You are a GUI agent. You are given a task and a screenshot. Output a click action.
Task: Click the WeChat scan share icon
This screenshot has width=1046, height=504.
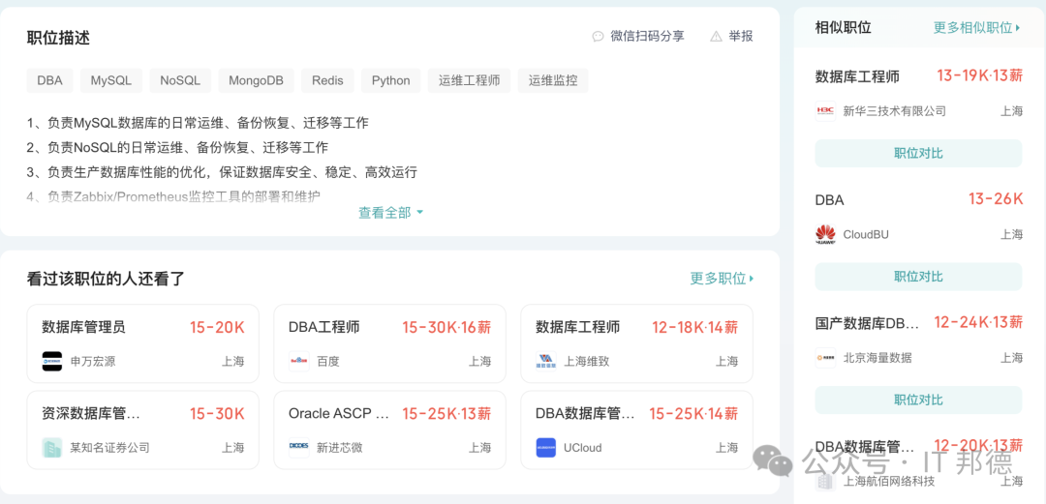pyautogui.click(x=598, y=37)
